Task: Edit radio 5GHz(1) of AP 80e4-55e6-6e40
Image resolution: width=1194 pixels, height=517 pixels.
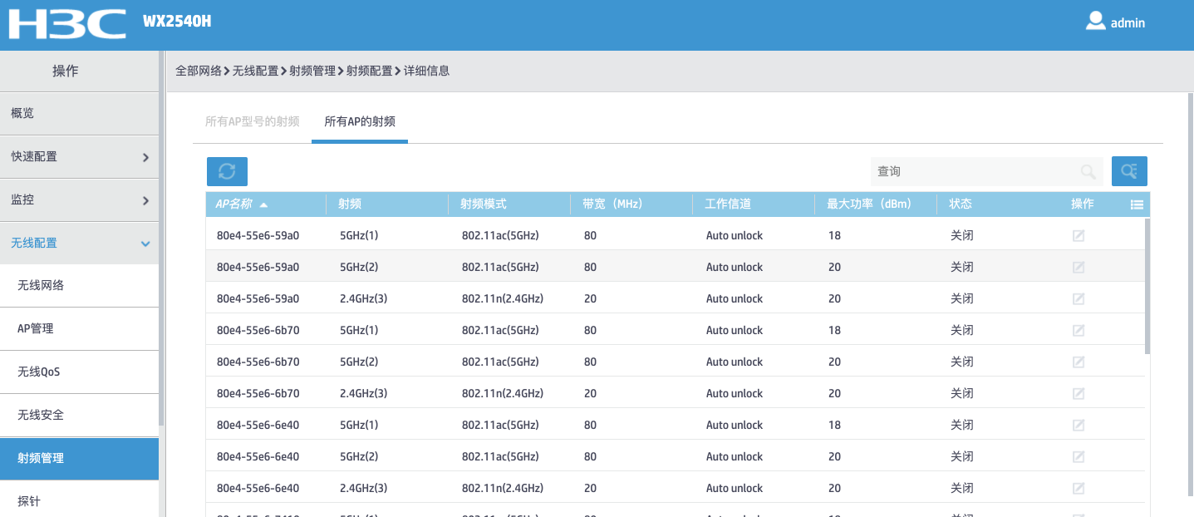Action: 1079,426
